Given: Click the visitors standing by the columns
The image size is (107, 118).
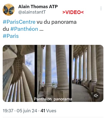Looking at the screenshot, I should point(79,81).
